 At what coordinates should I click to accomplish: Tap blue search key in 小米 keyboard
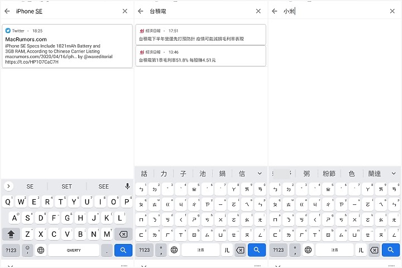point(391,250)
